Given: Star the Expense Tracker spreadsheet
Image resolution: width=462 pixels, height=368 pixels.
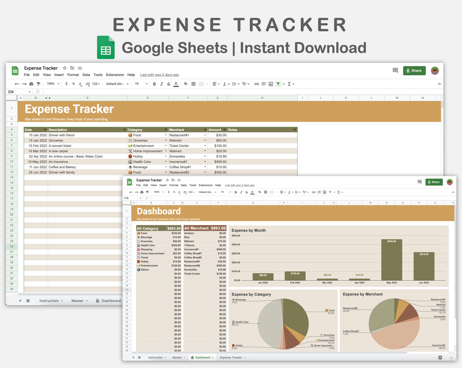Looking at the screenshot, I should (x=65, y=68).
